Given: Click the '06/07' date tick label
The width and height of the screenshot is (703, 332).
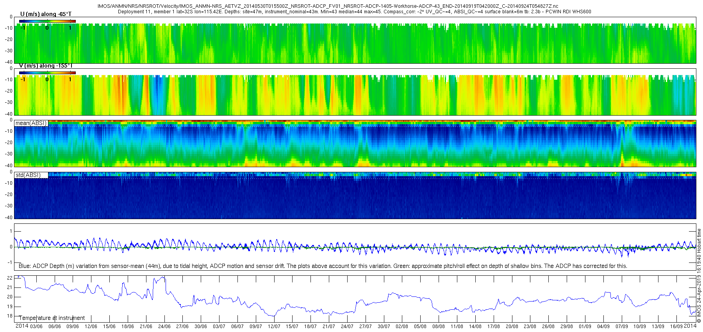Looking at the screenshot, I should [237, 327].
